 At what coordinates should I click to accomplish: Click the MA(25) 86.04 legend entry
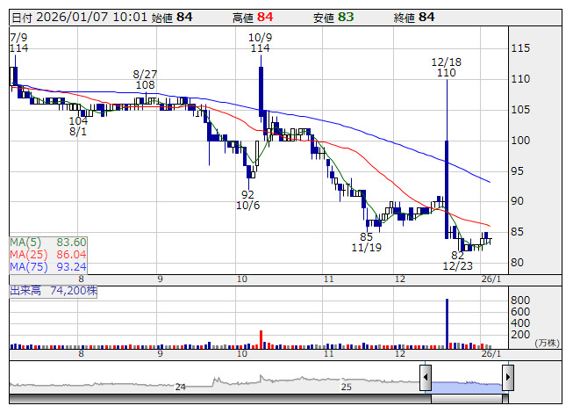48,255
